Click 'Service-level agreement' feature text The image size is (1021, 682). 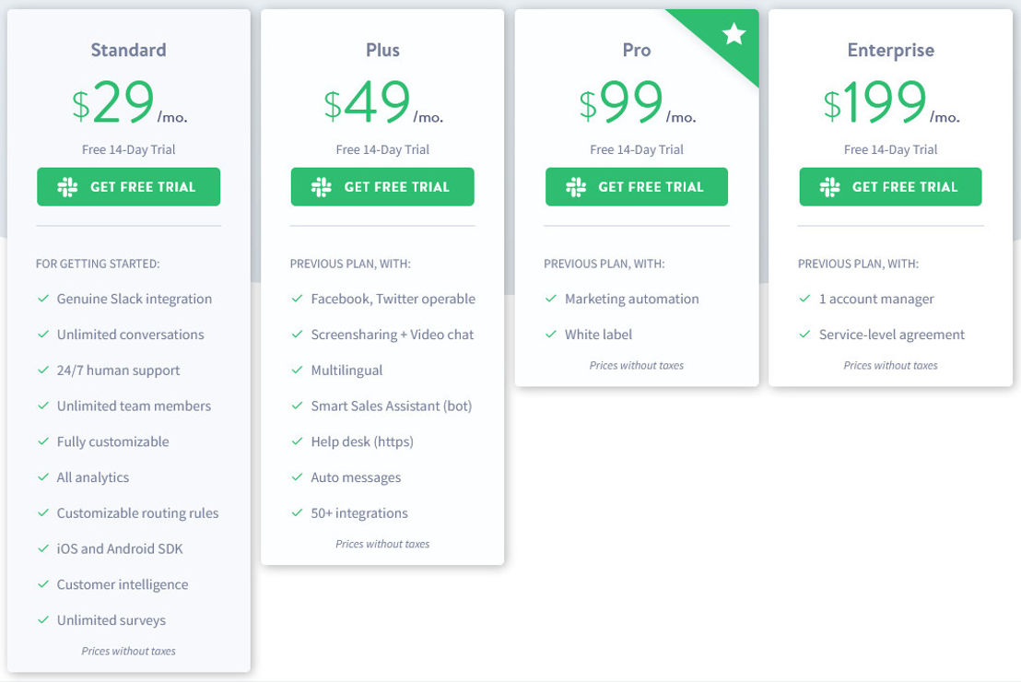click(891, 335)
